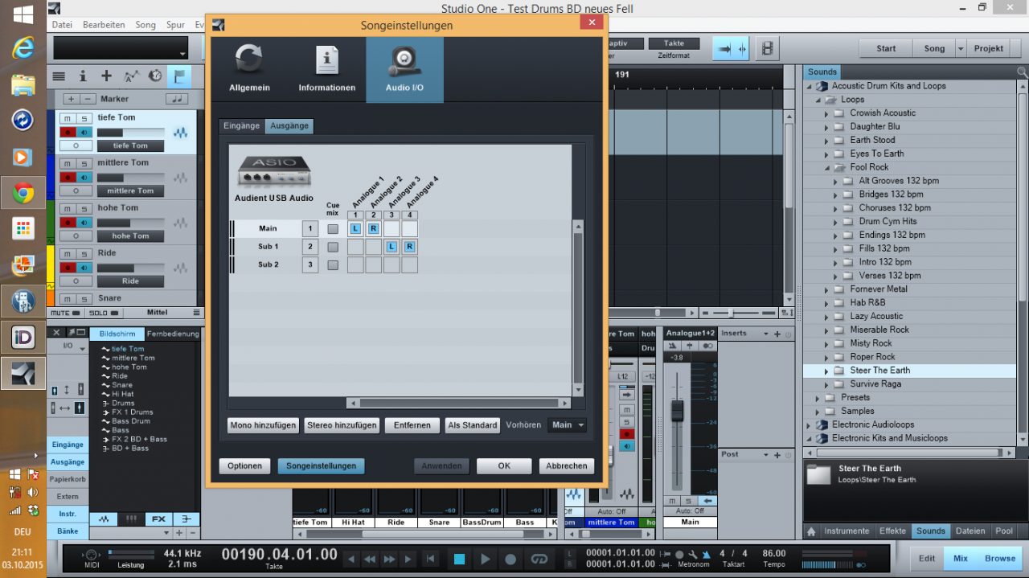Open the Datei menu
Viewport: 1029px width, 578px height.
coord(63,25)
